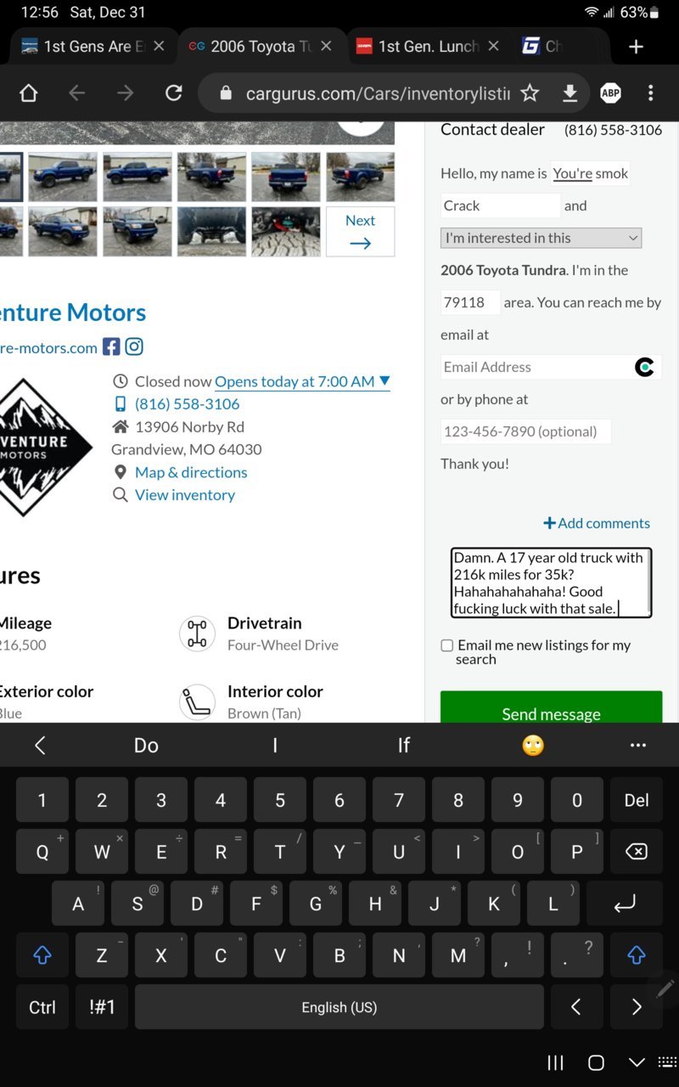The height and width of the screenshot is (1087, 679).
Task: Choose the 'Do' word suggestion
Action: 146,745
